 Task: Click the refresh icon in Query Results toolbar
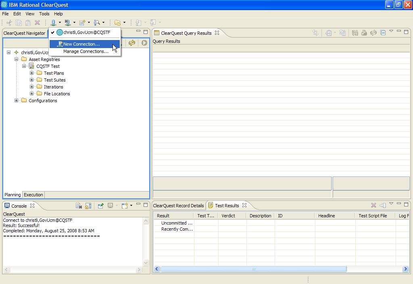point(373,33)
